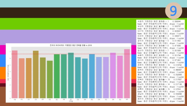Select the 충남 bar in the chart
The width and height of the screenshot is (187, 106).
92,76
